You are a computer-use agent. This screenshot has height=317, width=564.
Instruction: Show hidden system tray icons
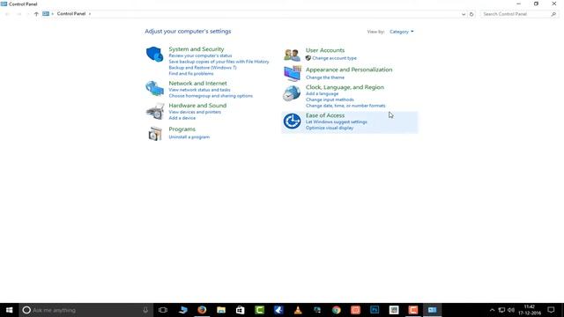[x=492, y=310]
